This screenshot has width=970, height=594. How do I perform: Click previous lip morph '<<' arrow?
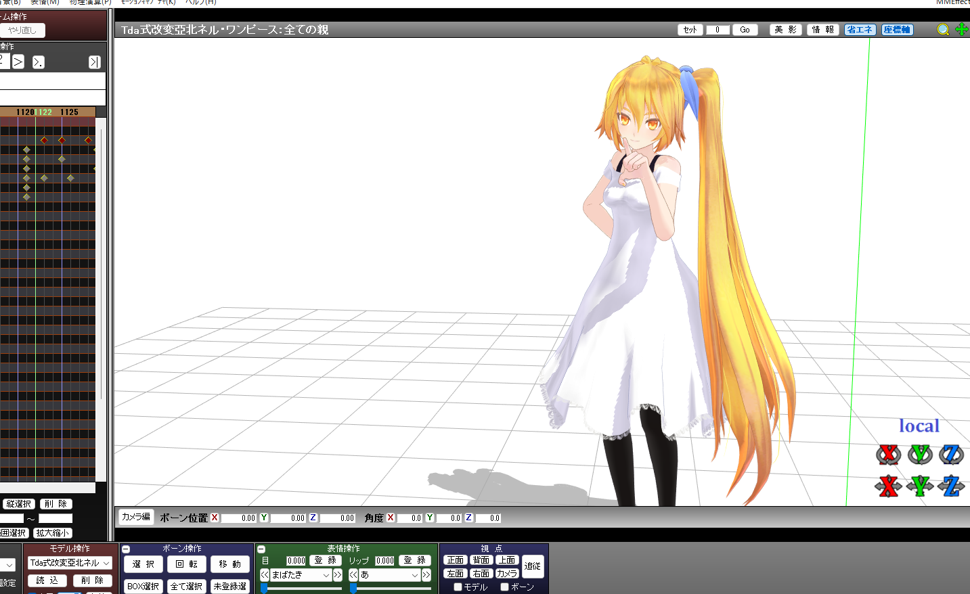(x=353, y=574)
